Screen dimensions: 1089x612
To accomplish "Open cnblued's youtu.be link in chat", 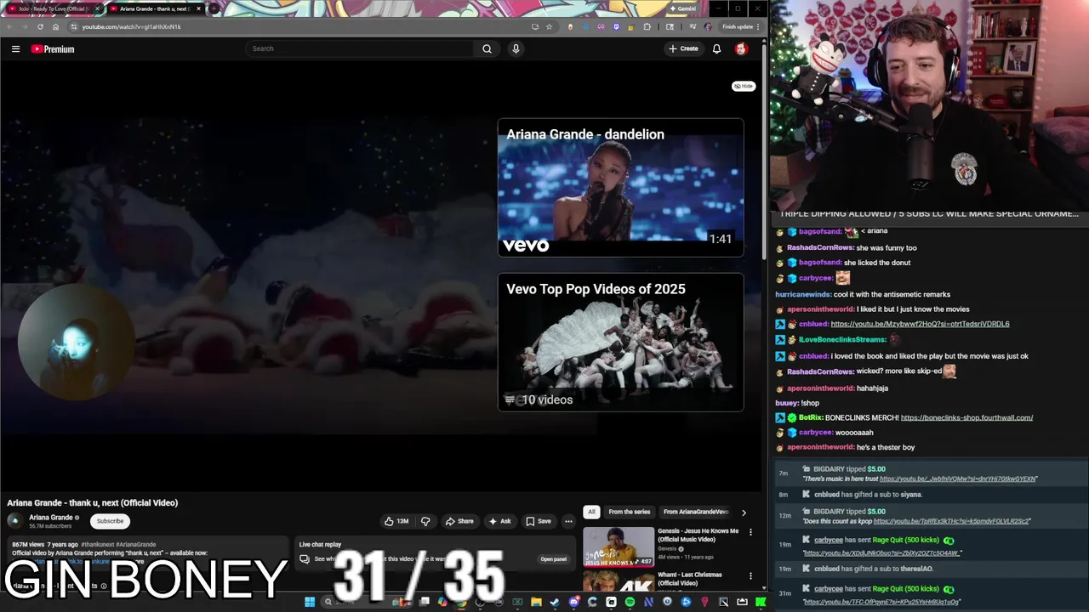I will (x=920, y=324).
